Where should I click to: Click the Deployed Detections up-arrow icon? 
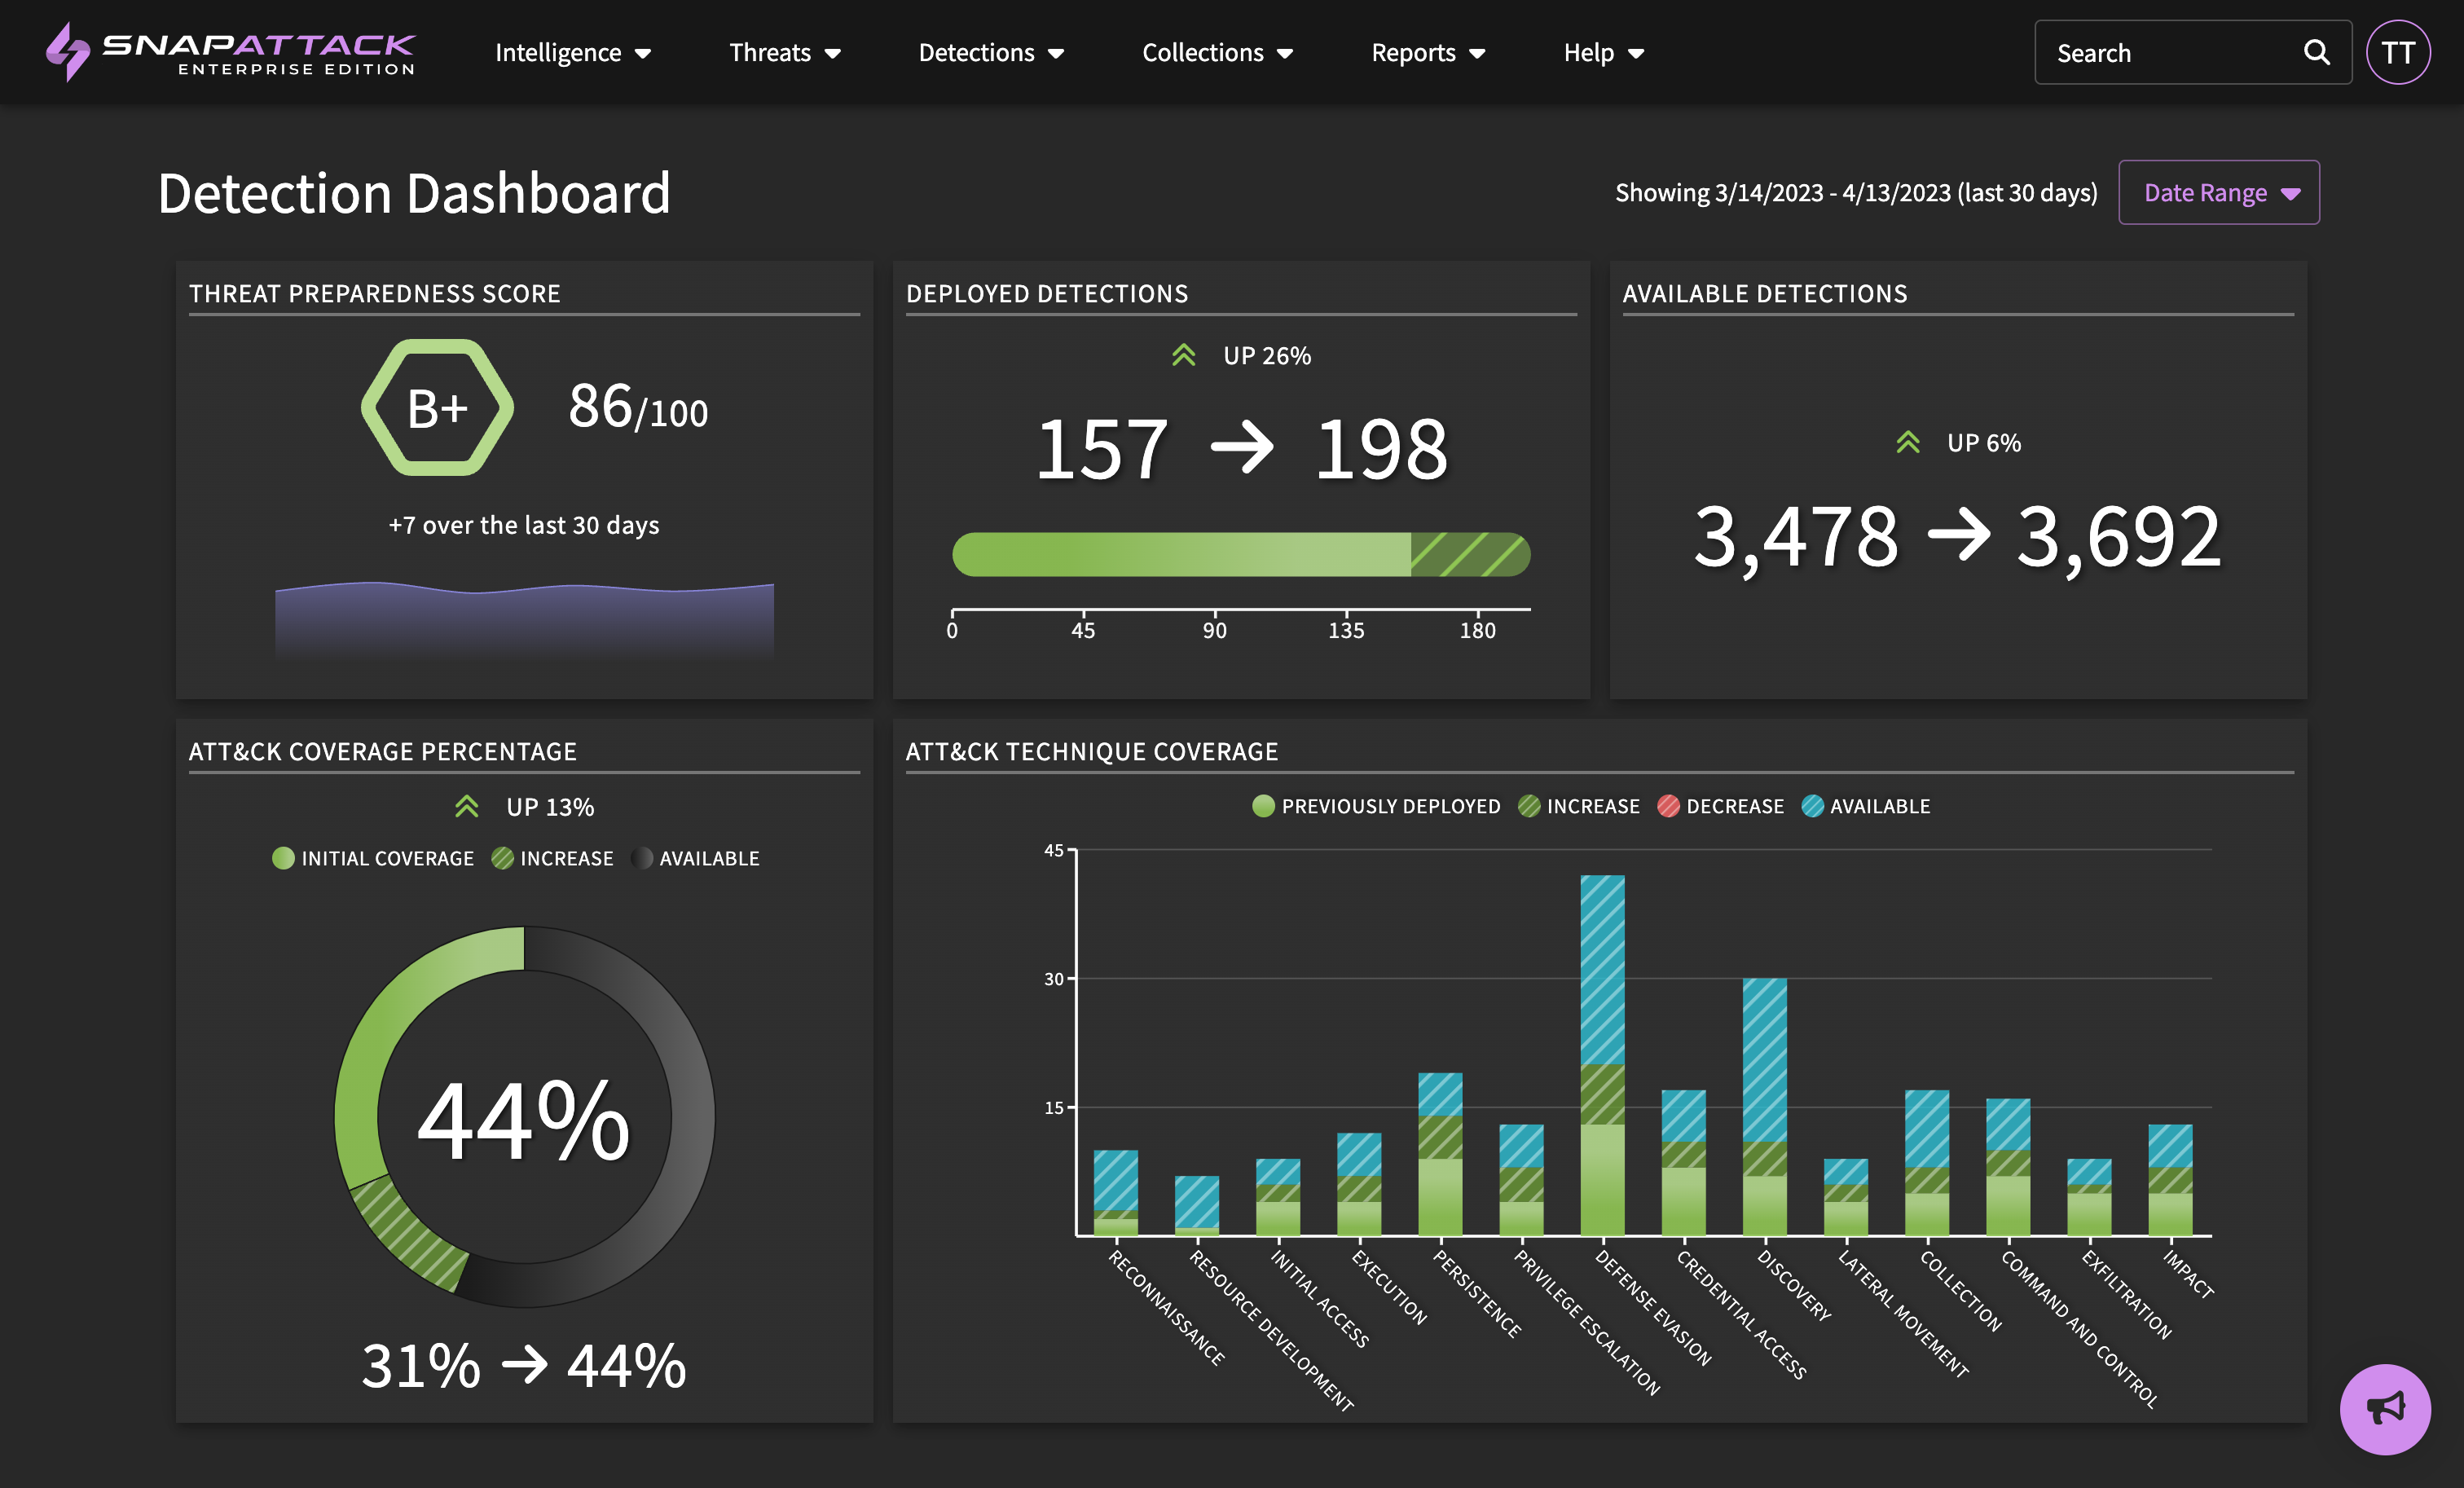click(x=1183, y=355)
